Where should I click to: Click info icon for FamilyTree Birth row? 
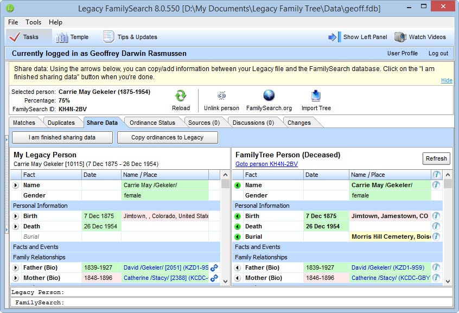click(x=436, y=216)
